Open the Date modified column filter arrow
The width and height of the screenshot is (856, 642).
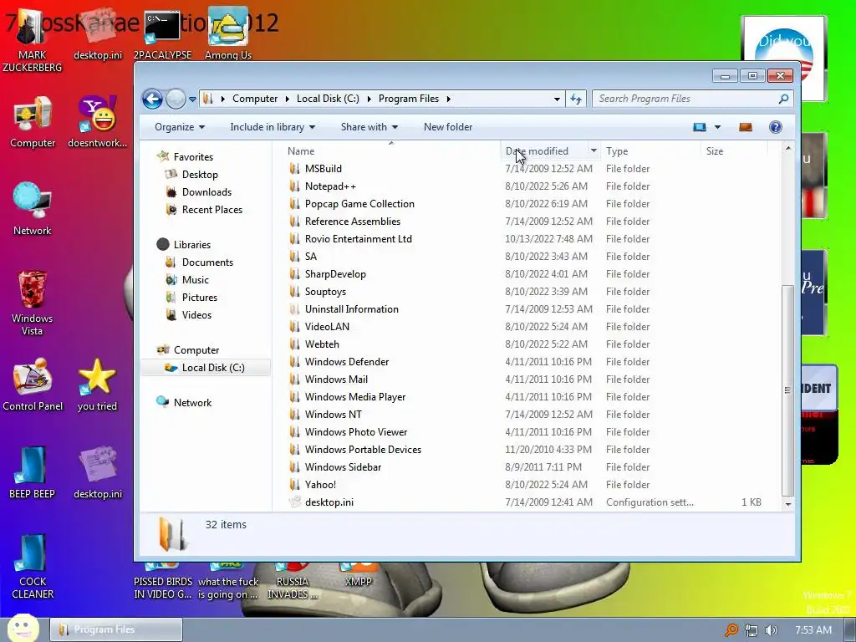tap(594, 151)
